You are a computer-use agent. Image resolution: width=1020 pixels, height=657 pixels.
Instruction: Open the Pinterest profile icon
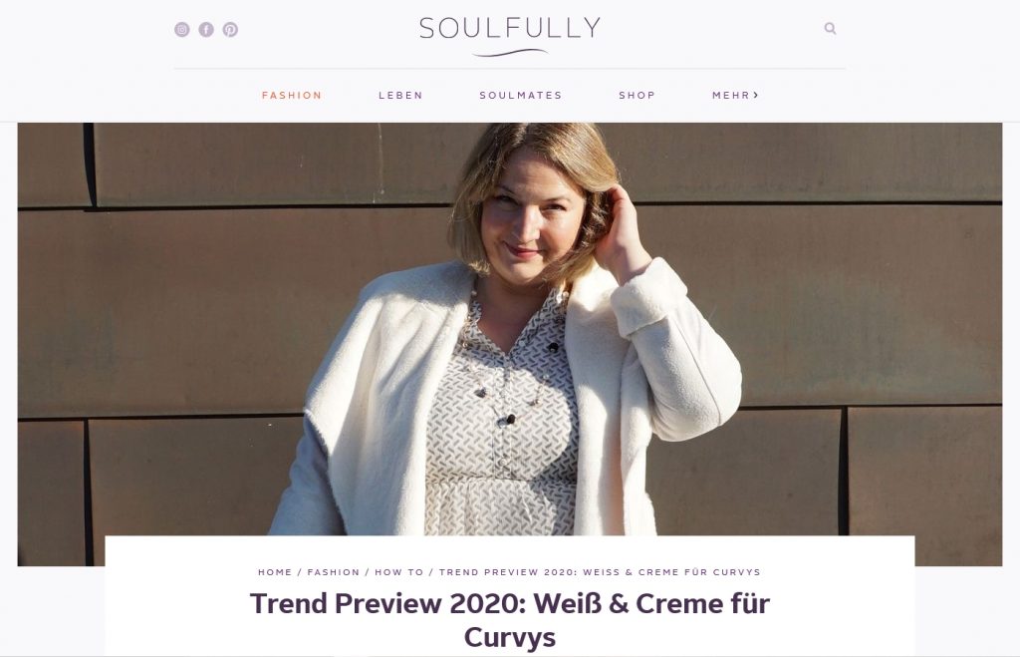(230, 29)
